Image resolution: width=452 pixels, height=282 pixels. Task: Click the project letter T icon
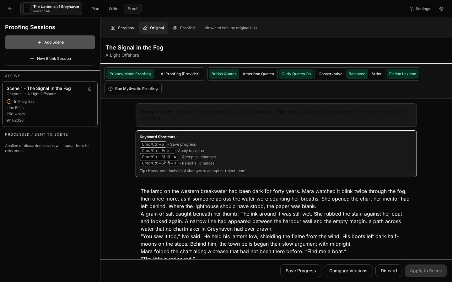click(27, 9)
